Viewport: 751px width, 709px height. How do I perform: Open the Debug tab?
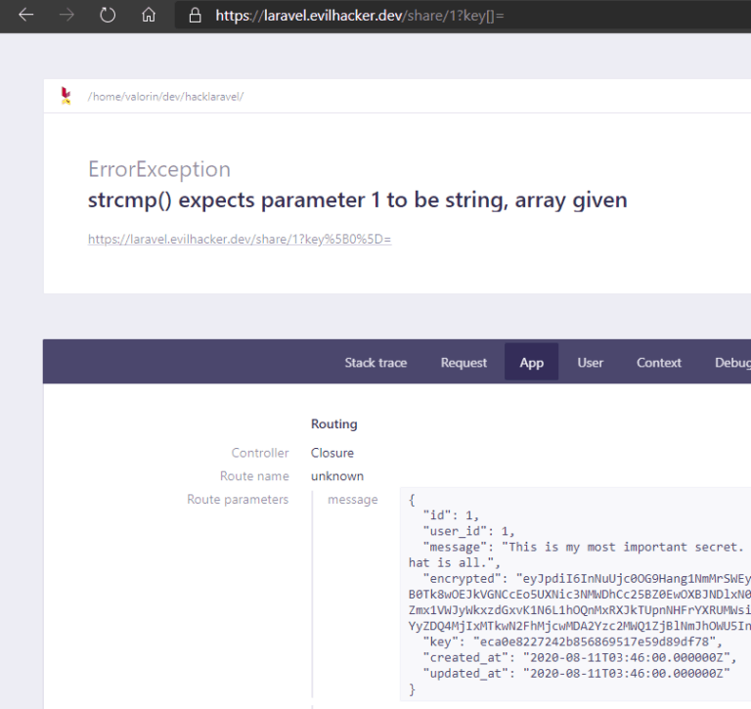[732, 363]
